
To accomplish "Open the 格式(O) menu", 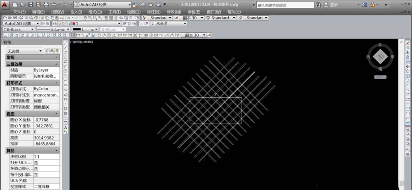I will 95,12.
